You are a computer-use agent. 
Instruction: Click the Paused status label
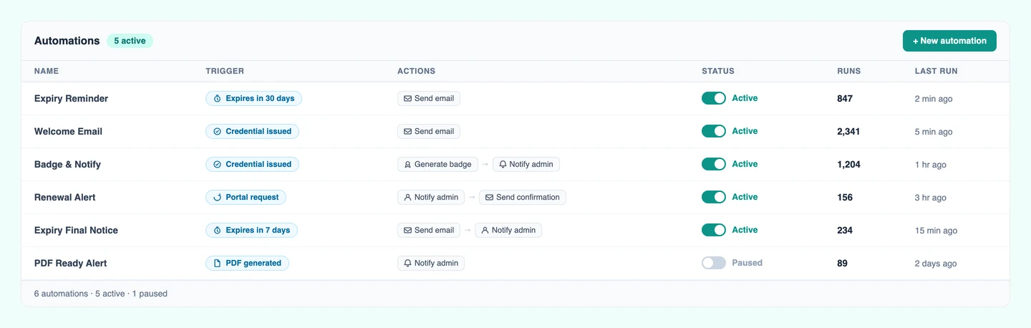tap(747, 263)
